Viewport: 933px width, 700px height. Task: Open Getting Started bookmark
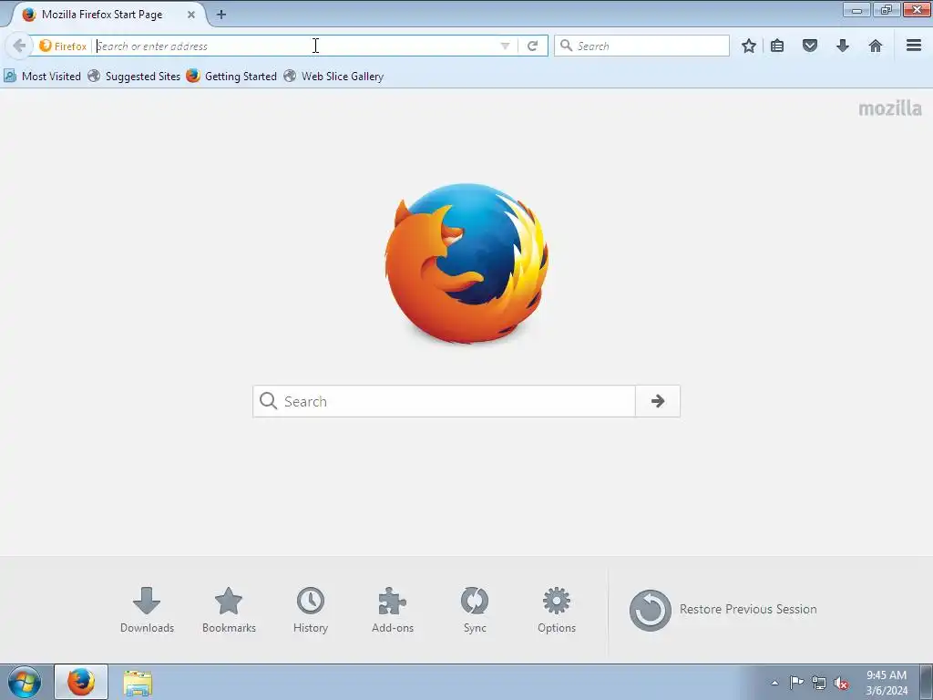pyautogui.click(x=231, y=77)
